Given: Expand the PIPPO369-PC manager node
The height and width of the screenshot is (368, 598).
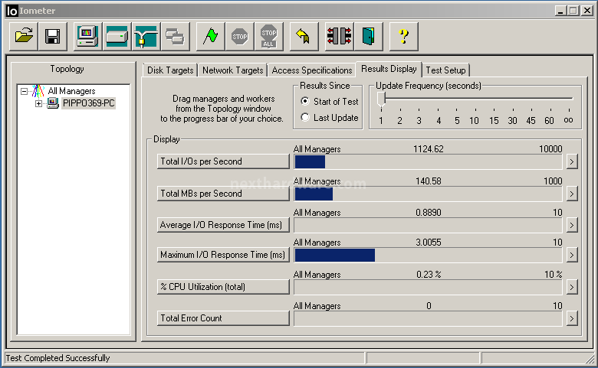Looking at the screenshot, I should click(38, 103).
